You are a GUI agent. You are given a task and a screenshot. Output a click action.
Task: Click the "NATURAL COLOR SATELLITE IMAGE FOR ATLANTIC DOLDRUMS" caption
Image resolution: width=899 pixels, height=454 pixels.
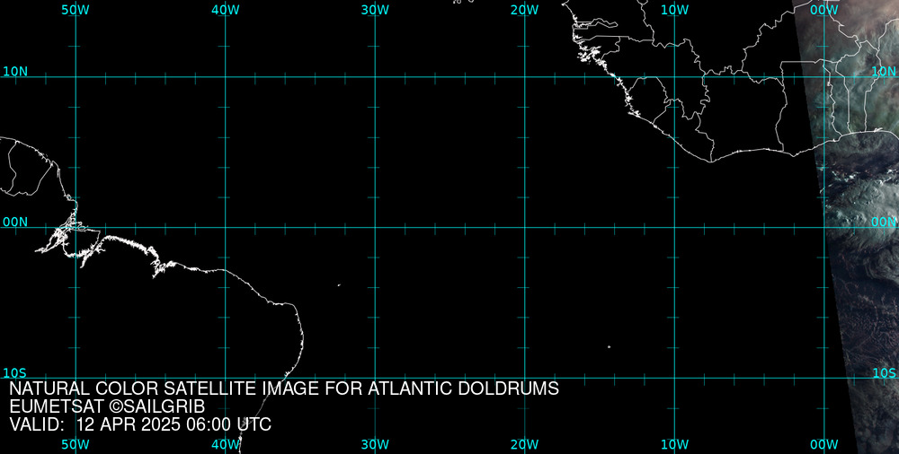284,389
